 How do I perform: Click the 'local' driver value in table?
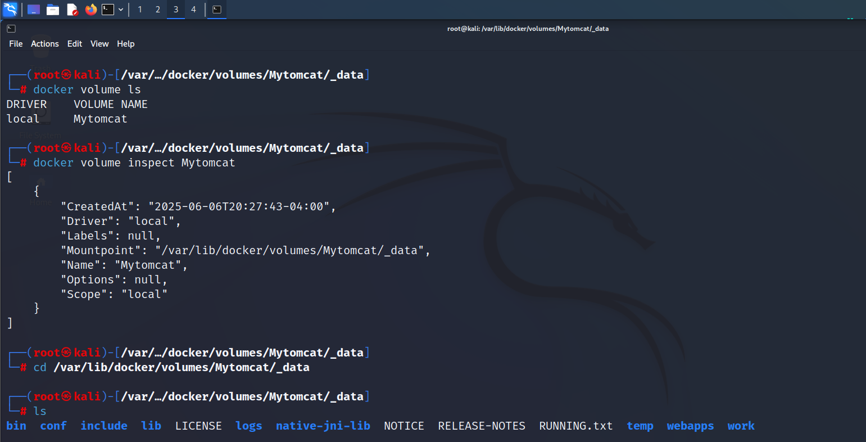click(23, 119)
